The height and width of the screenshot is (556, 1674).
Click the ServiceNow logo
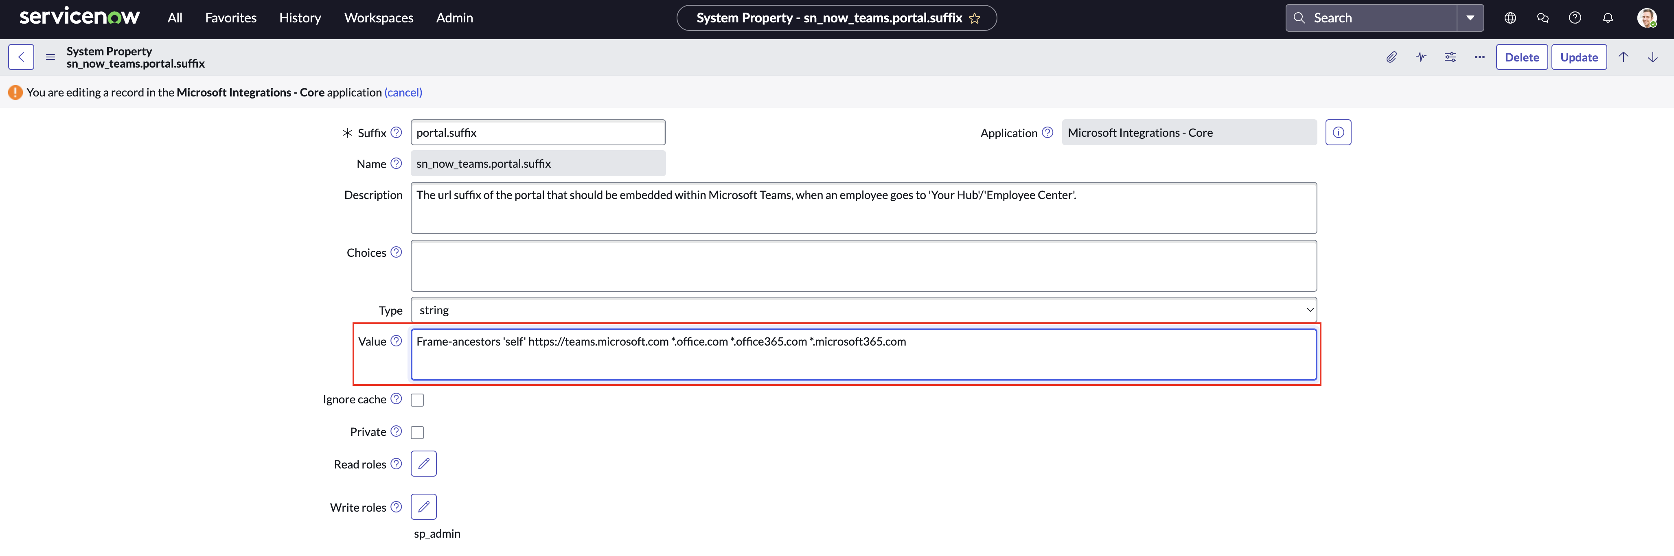79,17
